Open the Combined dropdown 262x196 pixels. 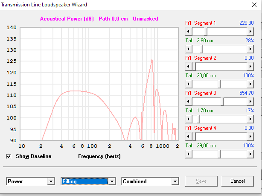pos(175,181)
